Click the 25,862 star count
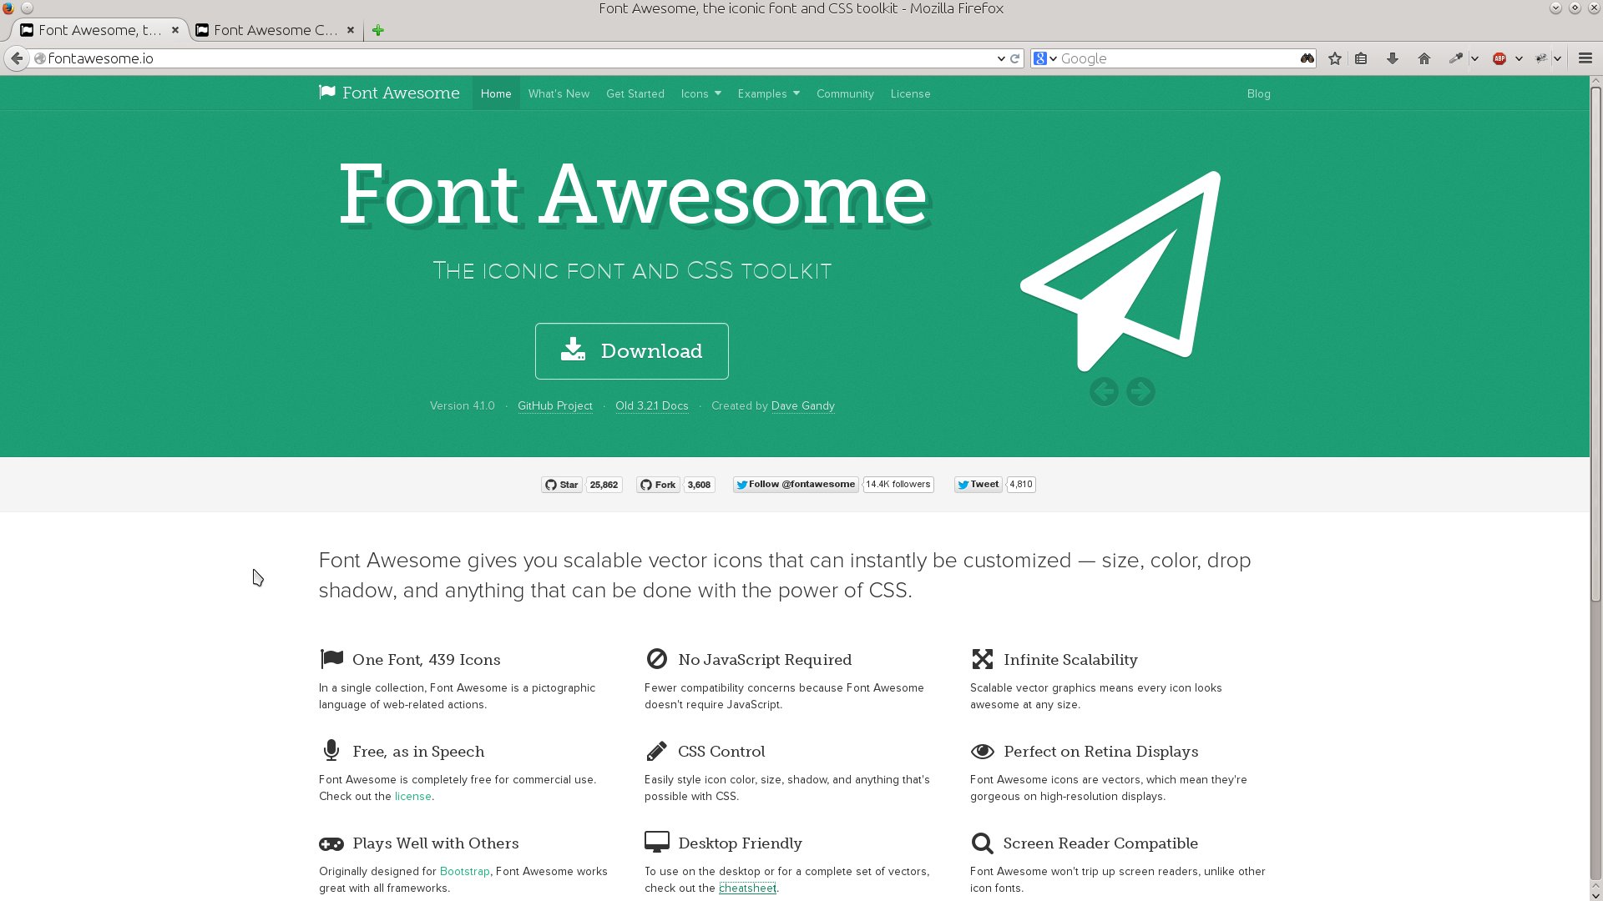 click(x=604, y=485)
